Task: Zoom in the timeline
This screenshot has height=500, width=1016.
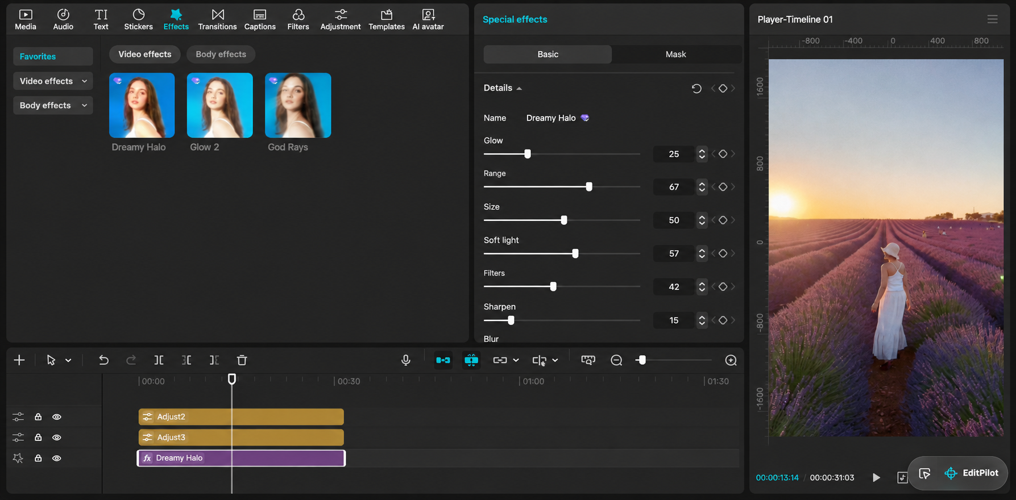Action: tap(731, 360)
